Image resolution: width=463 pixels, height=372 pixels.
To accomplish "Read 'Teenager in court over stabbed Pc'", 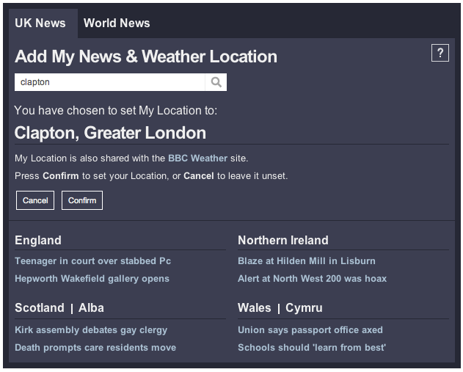I will [x=92, y=261].
